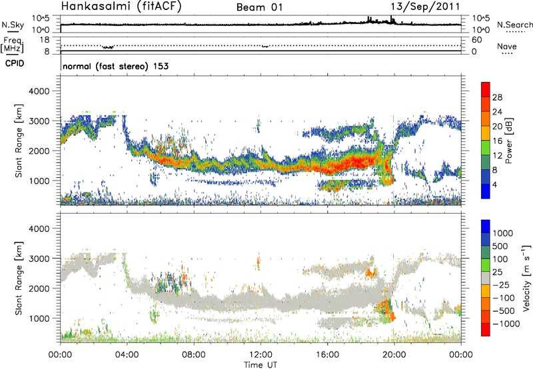This screenshot has height=369, width=533.
Task: Click the blue segment of Power color bar
Action: pos(486,192)
